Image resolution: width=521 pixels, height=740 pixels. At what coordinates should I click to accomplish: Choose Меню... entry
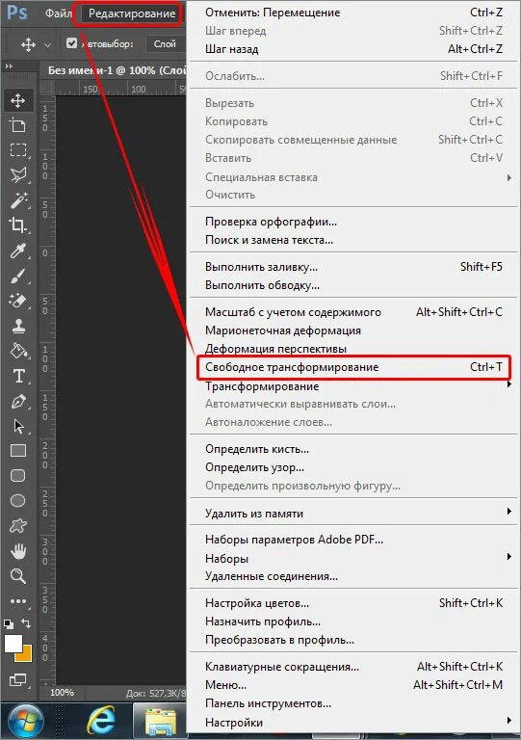pos(353,685)
